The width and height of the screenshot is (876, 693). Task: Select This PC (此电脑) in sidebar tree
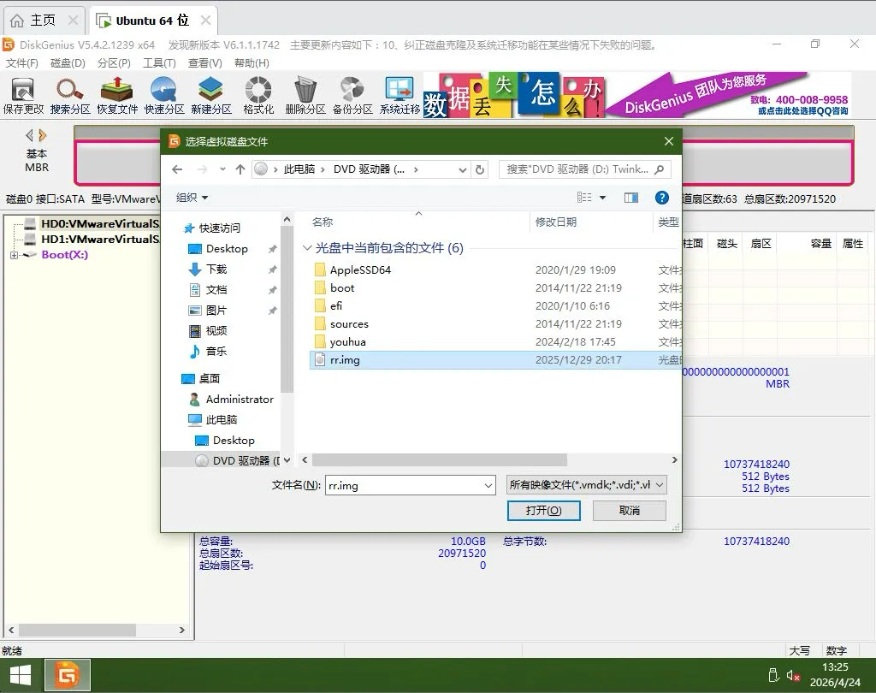(x=222, y=420)
